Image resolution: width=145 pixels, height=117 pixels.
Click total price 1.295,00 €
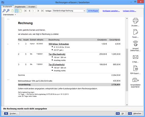pyautogui.click(x=116, y=54)
